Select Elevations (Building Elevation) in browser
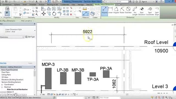The height and width of the screenshot is (99, 176). [x=12, y=80]
